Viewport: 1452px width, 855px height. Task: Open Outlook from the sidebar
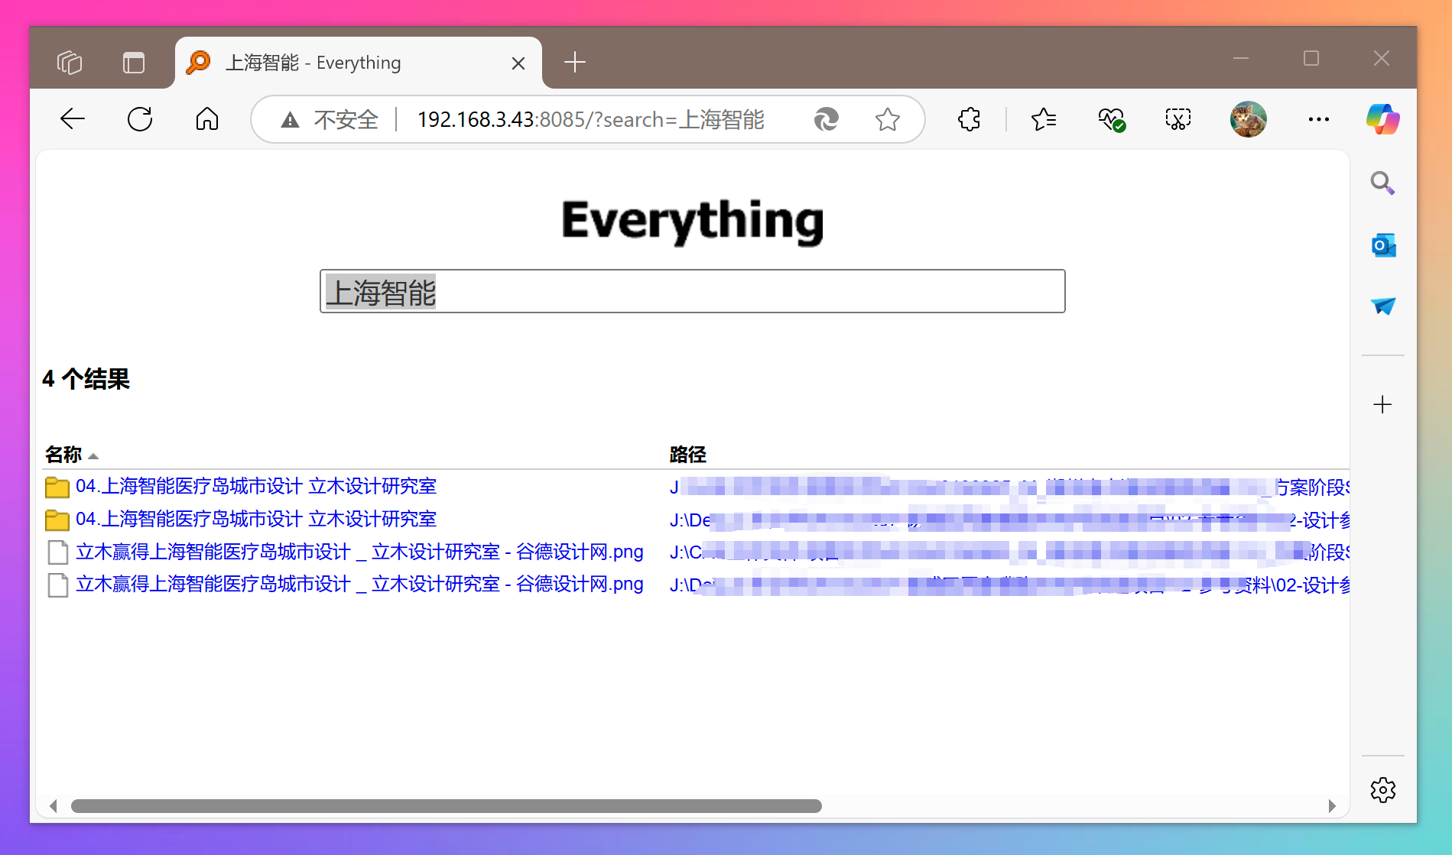tap(1382, 245)
